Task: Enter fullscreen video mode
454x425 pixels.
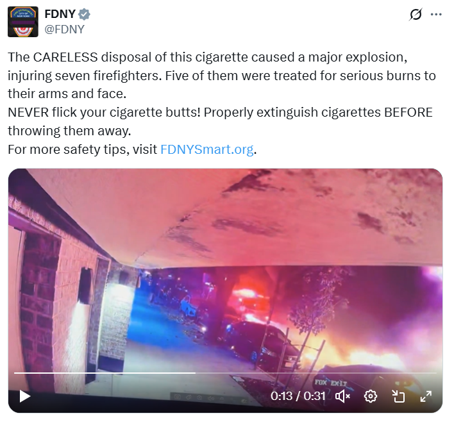Action: (x=426, y=396)
